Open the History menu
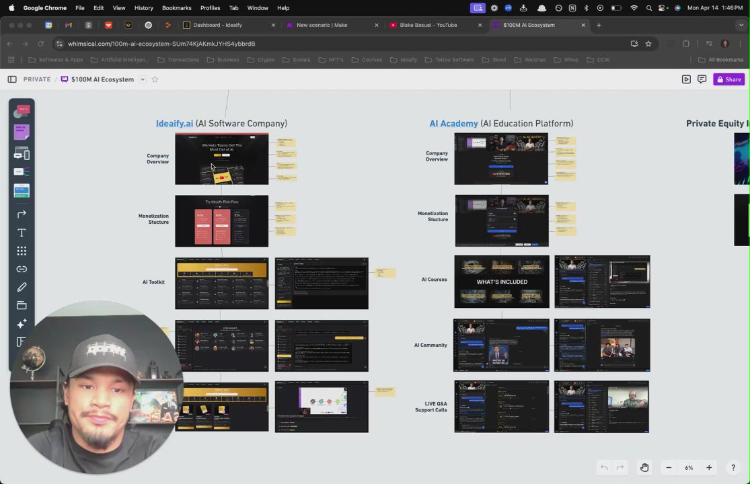The image size is (750, 484). 143,7
